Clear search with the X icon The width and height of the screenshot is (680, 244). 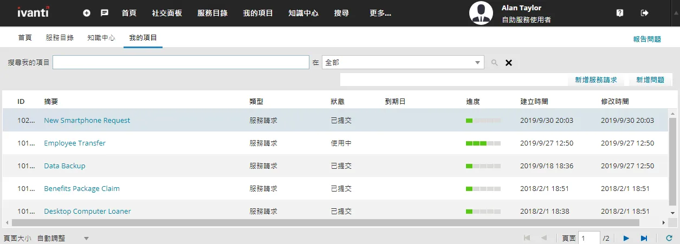[x=509, y=63]
